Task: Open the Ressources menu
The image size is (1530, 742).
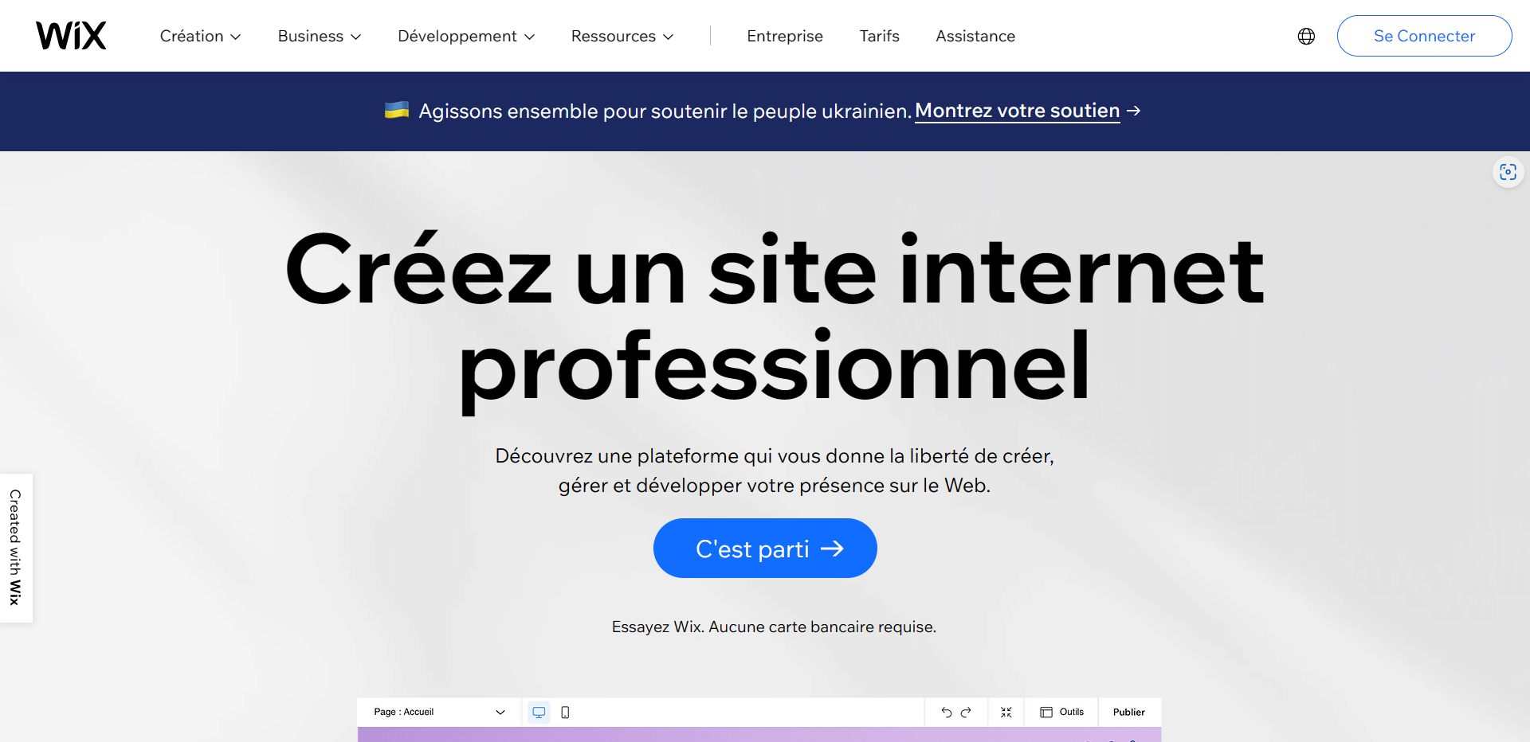Action: click(x=622, y=37)
